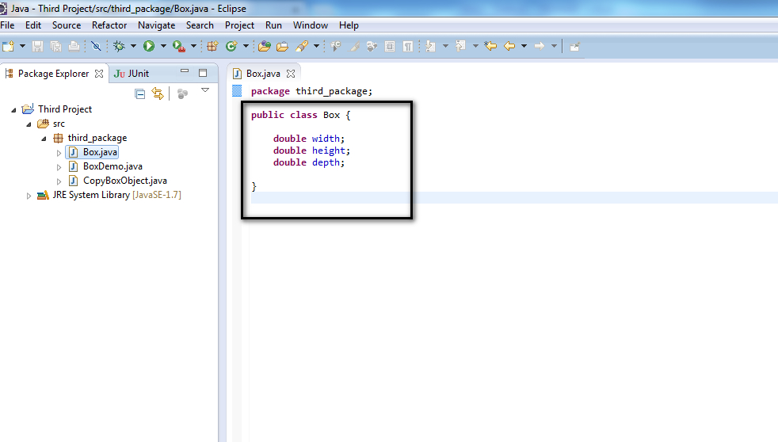The image size is (778, 442).
Task: Open the File menu
Action: coord(7,25)
